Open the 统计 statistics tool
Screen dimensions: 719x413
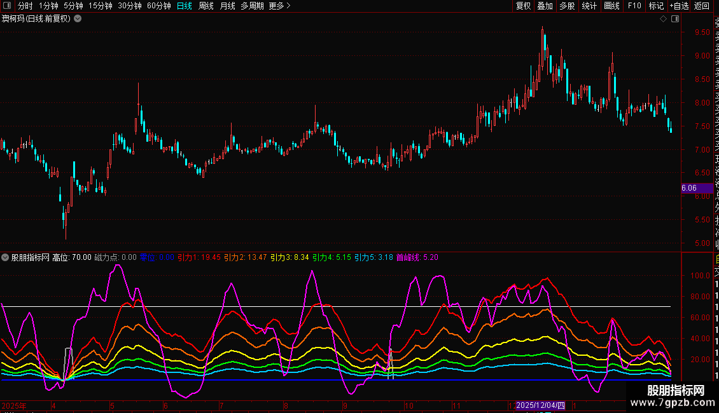coord(589,6)
